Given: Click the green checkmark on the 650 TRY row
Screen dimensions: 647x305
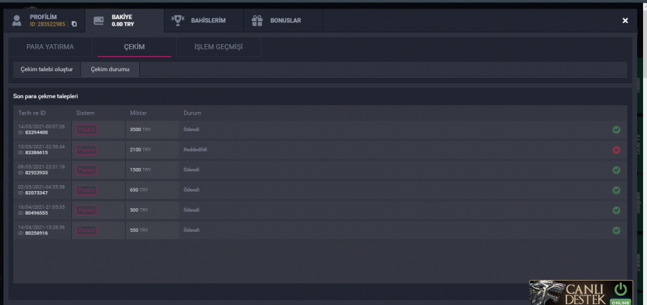Looking at the screenshot, I should pyautogui.click(x=616, y=190).
